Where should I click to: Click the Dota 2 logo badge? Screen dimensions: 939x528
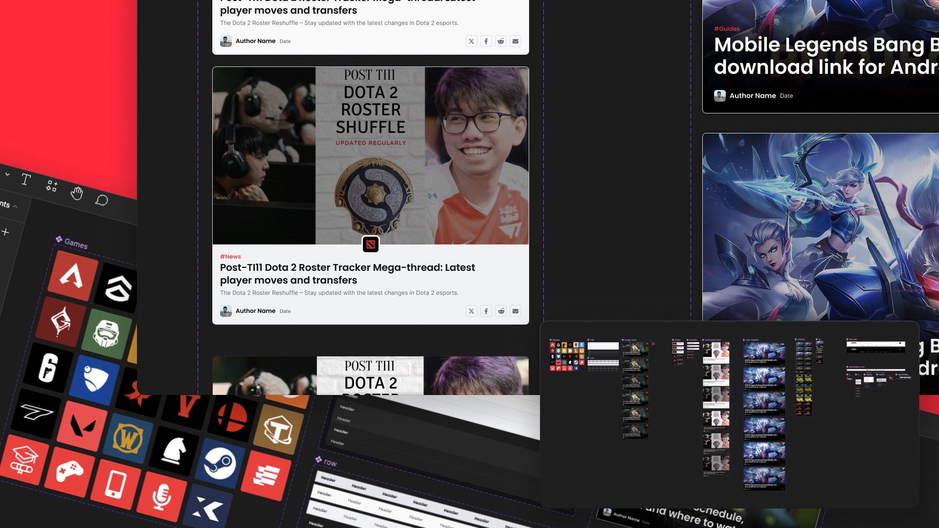pyautogui.click(x=371, y=244)
